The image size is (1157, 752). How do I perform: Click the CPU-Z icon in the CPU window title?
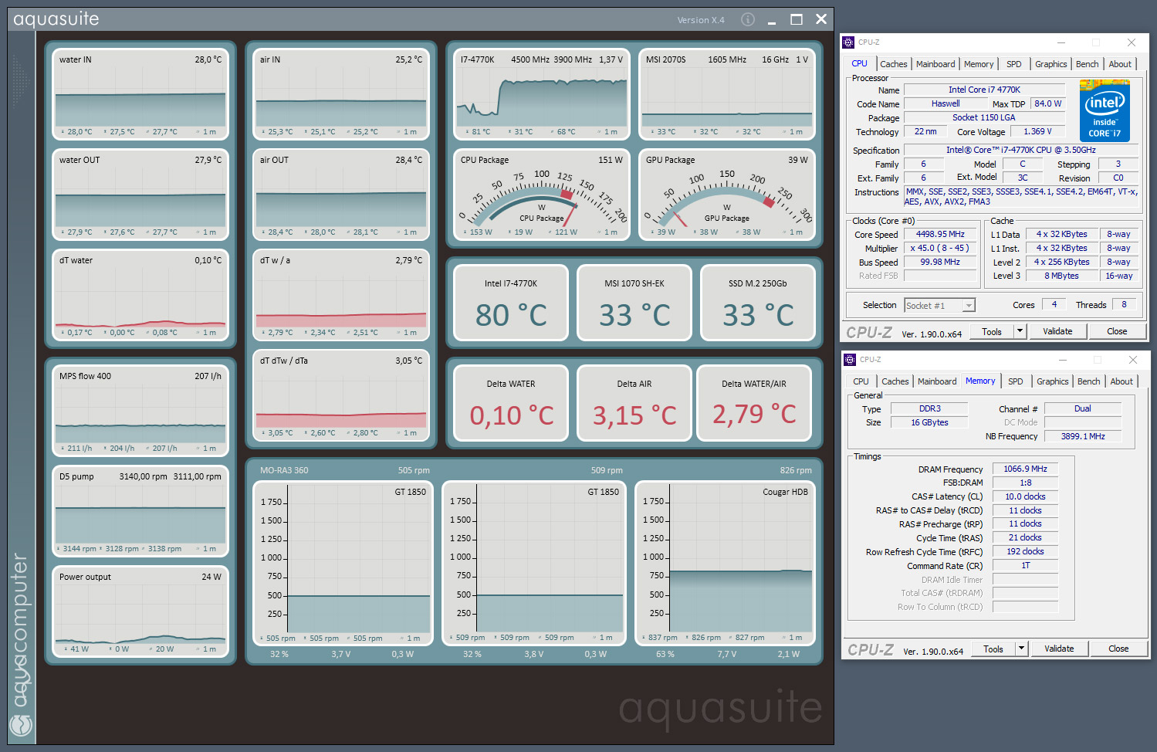[849, 42]
